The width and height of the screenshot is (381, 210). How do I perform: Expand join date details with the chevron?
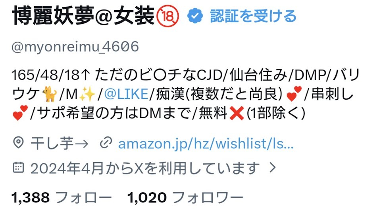tap(273, 167)
